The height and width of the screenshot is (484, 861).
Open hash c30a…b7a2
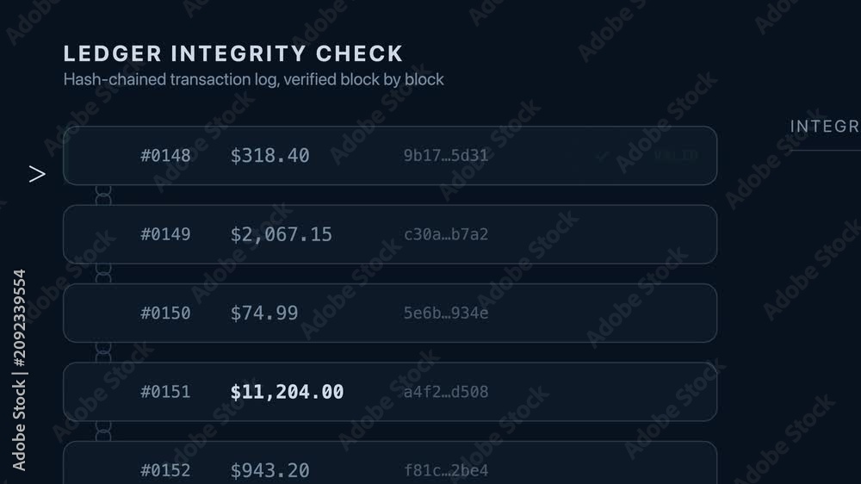pos(446,234)
